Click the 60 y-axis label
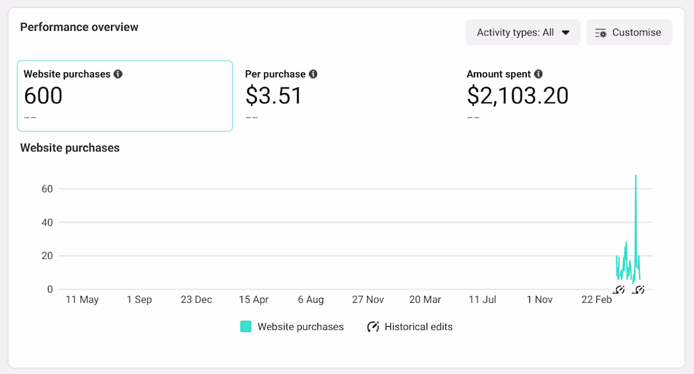 [x=47, y=189]
